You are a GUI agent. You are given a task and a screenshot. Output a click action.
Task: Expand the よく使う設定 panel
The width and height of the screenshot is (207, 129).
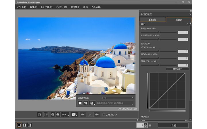click(x=190, y=14)
